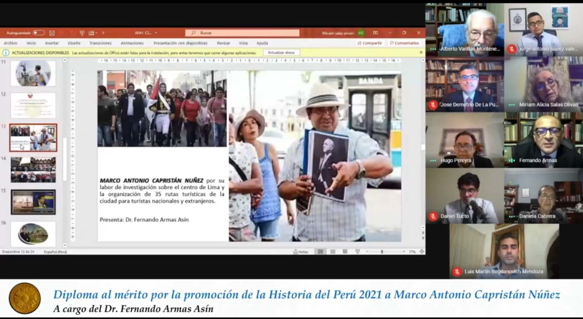Switch to Slide Sorter view
Screen dimensions: 583x319
pos(333,252)
